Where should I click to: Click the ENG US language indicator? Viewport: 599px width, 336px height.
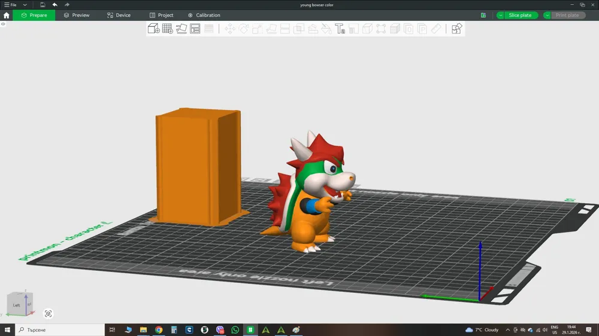point(555,329)
